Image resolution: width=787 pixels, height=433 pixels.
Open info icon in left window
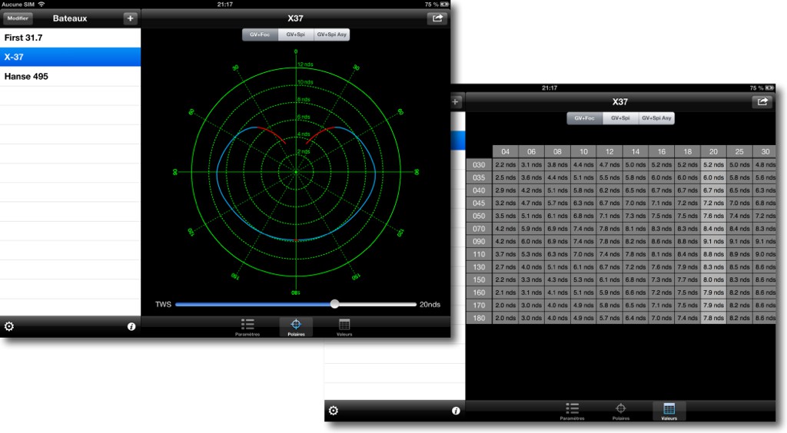point(131,327)
